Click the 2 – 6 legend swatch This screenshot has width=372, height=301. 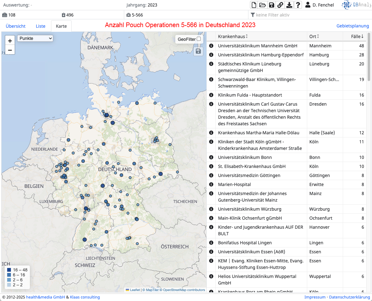point(9,280)
